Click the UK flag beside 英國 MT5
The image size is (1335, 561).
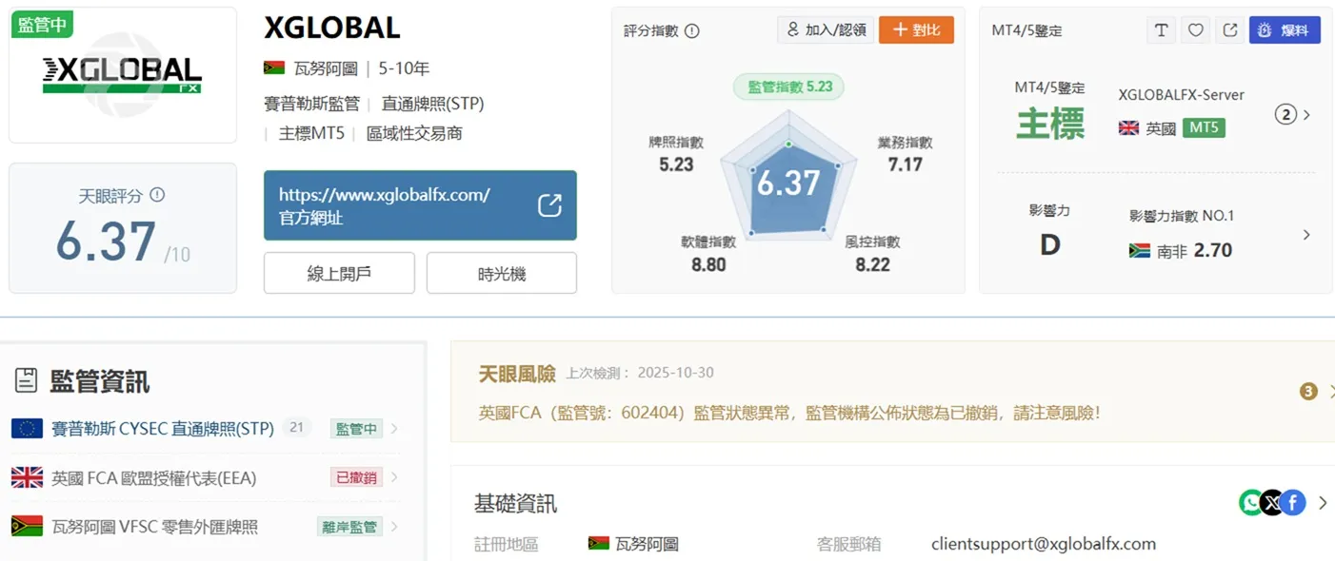click(1129, 128)
